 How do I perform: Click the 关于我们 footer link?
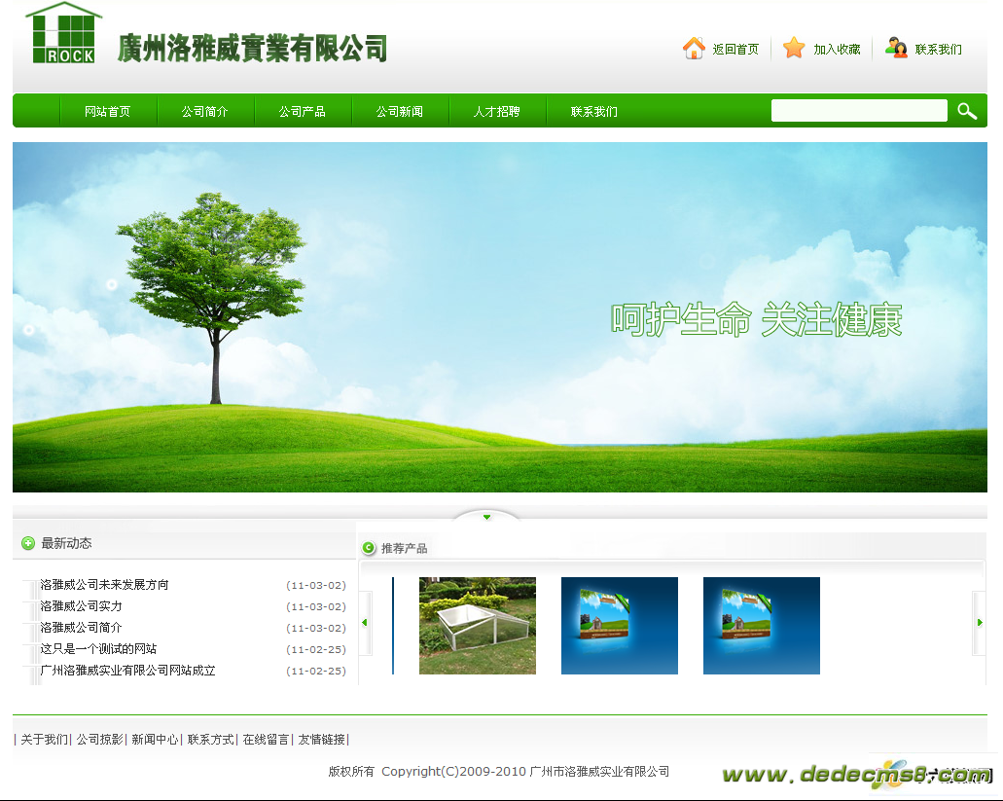click(44, 740)
